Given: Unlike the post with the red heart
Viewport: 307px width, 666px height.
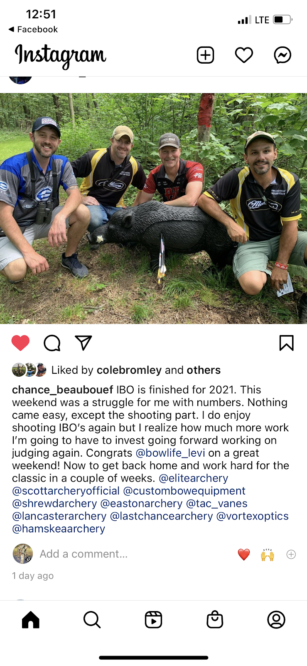Looking at the screenshot, I should click(x=20, y=343).
